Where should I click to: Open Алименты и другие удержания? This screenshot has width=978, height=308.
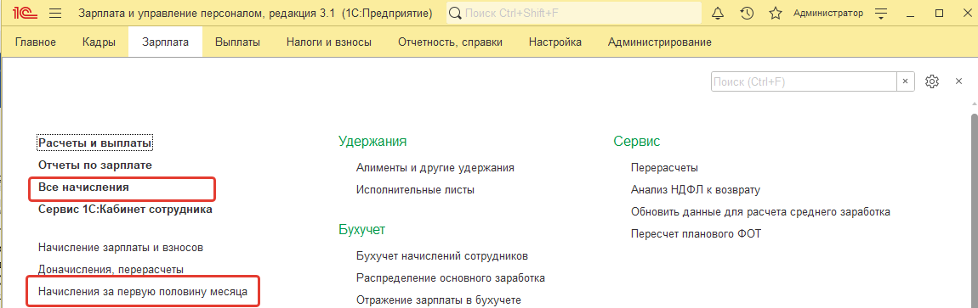click(x=435, y=167)
